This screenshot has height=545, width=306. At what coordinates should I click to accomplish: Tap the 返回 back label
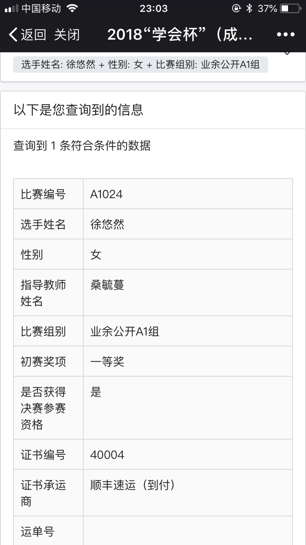(x=33, y=35)
